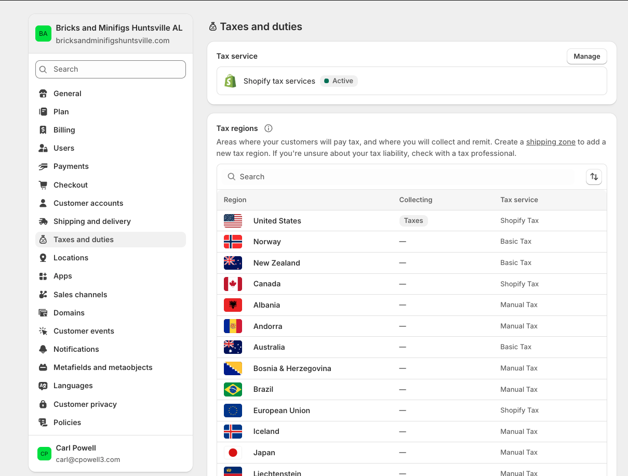The image size is (628, 476).
Task: Open Carl Powell account menu
Action: [111, 454]
